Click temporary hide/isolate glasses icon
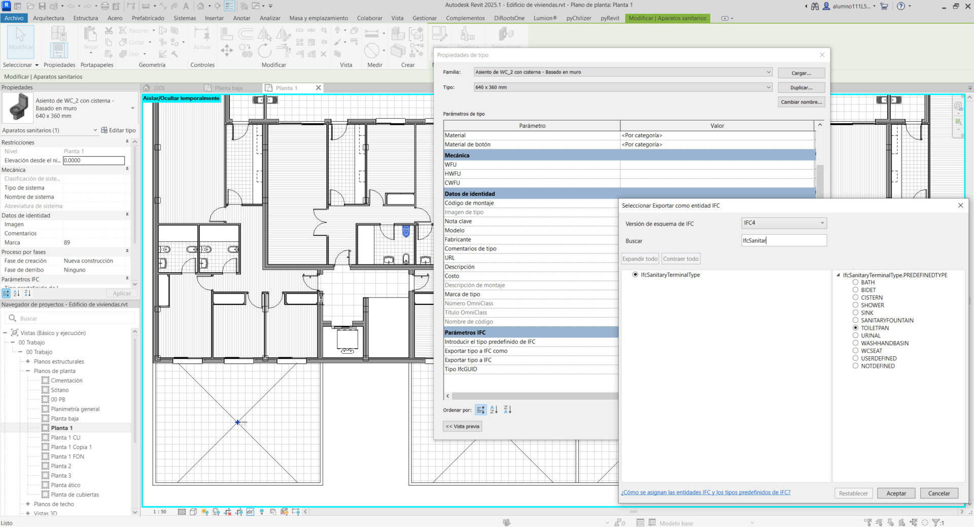Viewport: 974px width, 527px height. point(250,512)
